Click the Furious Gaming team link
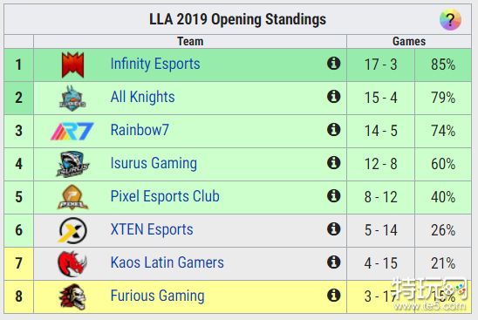The height and width of the screenshot is (320, 478). pos(157,296)
